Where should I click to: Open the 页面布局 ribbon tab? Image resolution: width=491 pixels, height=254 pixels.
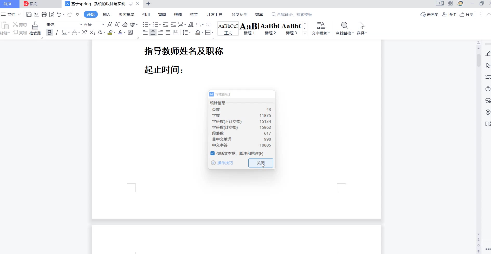pyautogui.click(x=126, y=14)
